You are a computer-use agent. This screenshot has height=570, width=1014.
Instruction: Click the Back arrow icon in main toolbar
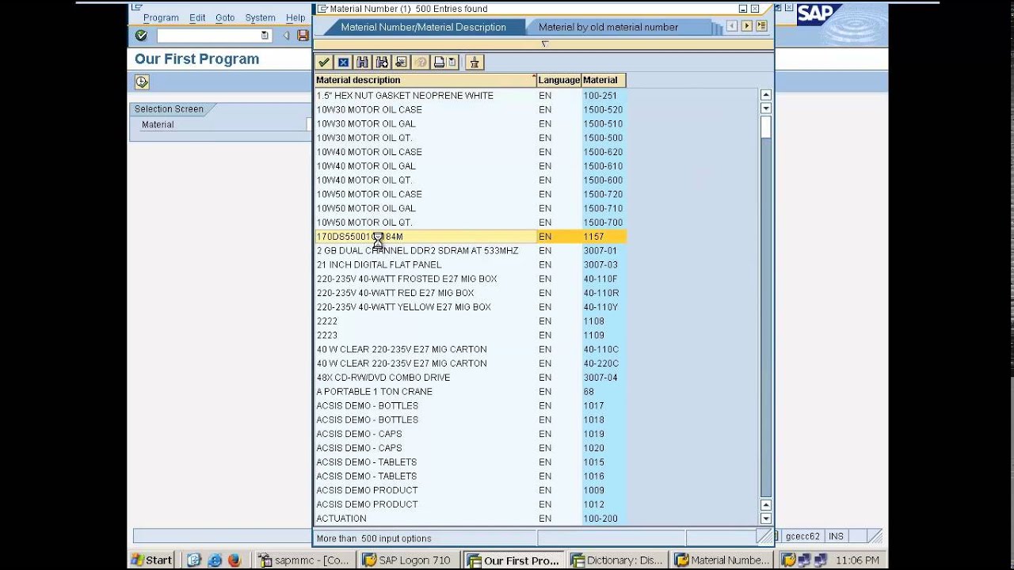[x=286, y=36]
